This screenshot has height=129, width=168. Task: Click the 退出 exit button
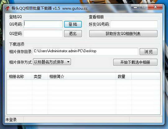coord(73,34)
